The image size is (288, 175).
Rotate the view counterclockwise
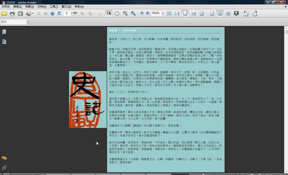click(246, 13)
